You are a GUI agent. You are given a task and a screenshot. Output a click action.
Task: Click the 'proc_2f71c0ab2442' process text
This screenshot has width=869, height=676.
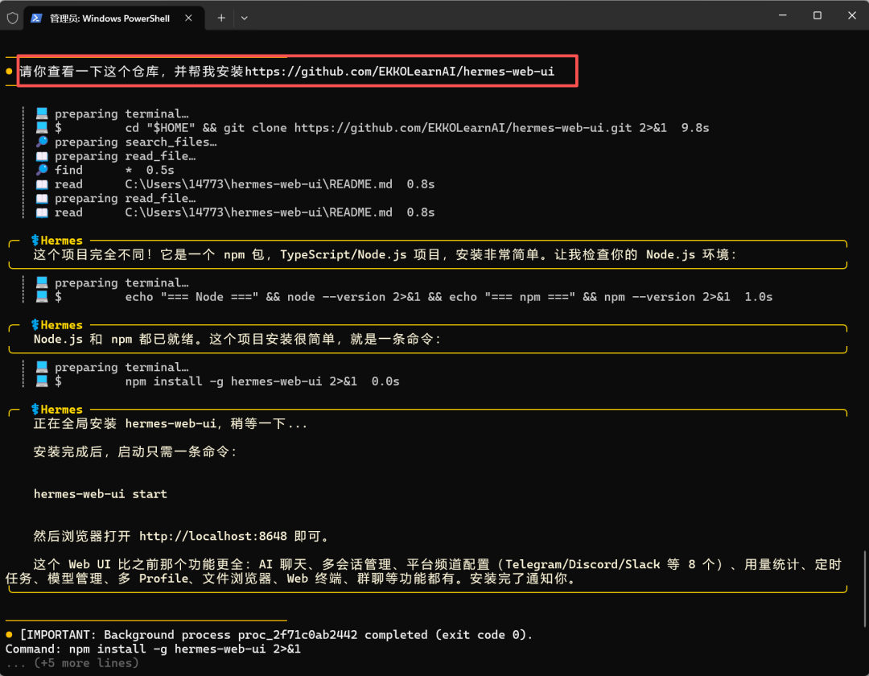pyautogui.click(x=298, y=635)
